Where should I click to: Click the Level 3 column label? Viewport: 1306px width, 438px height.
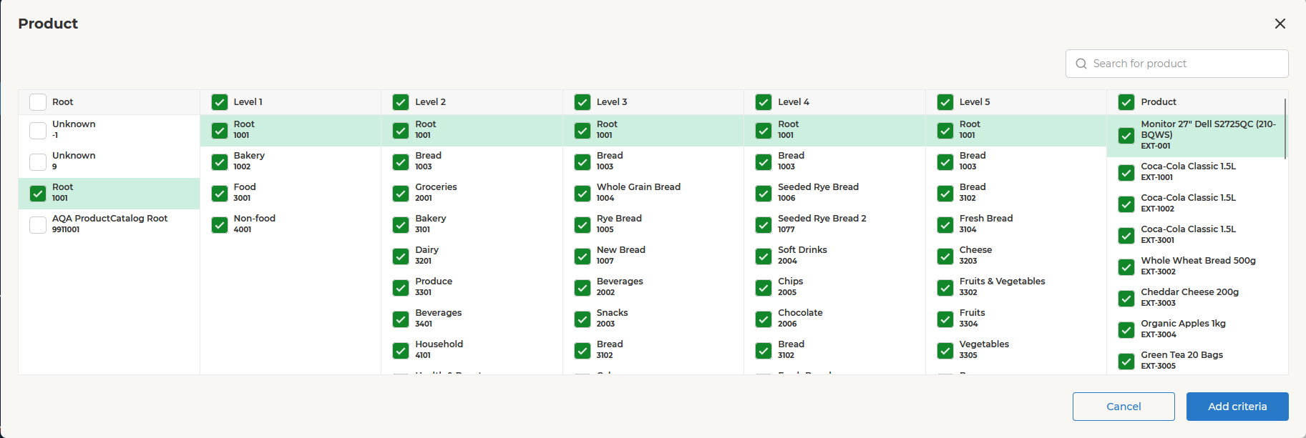(612, 102)
